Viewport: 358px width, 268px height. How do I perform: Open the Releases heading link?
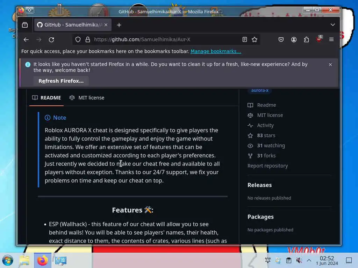coord(260,185)
